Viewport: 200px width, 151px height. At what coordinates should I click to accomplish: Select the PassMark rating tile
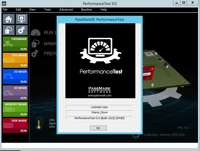click(x=15, y=42)
